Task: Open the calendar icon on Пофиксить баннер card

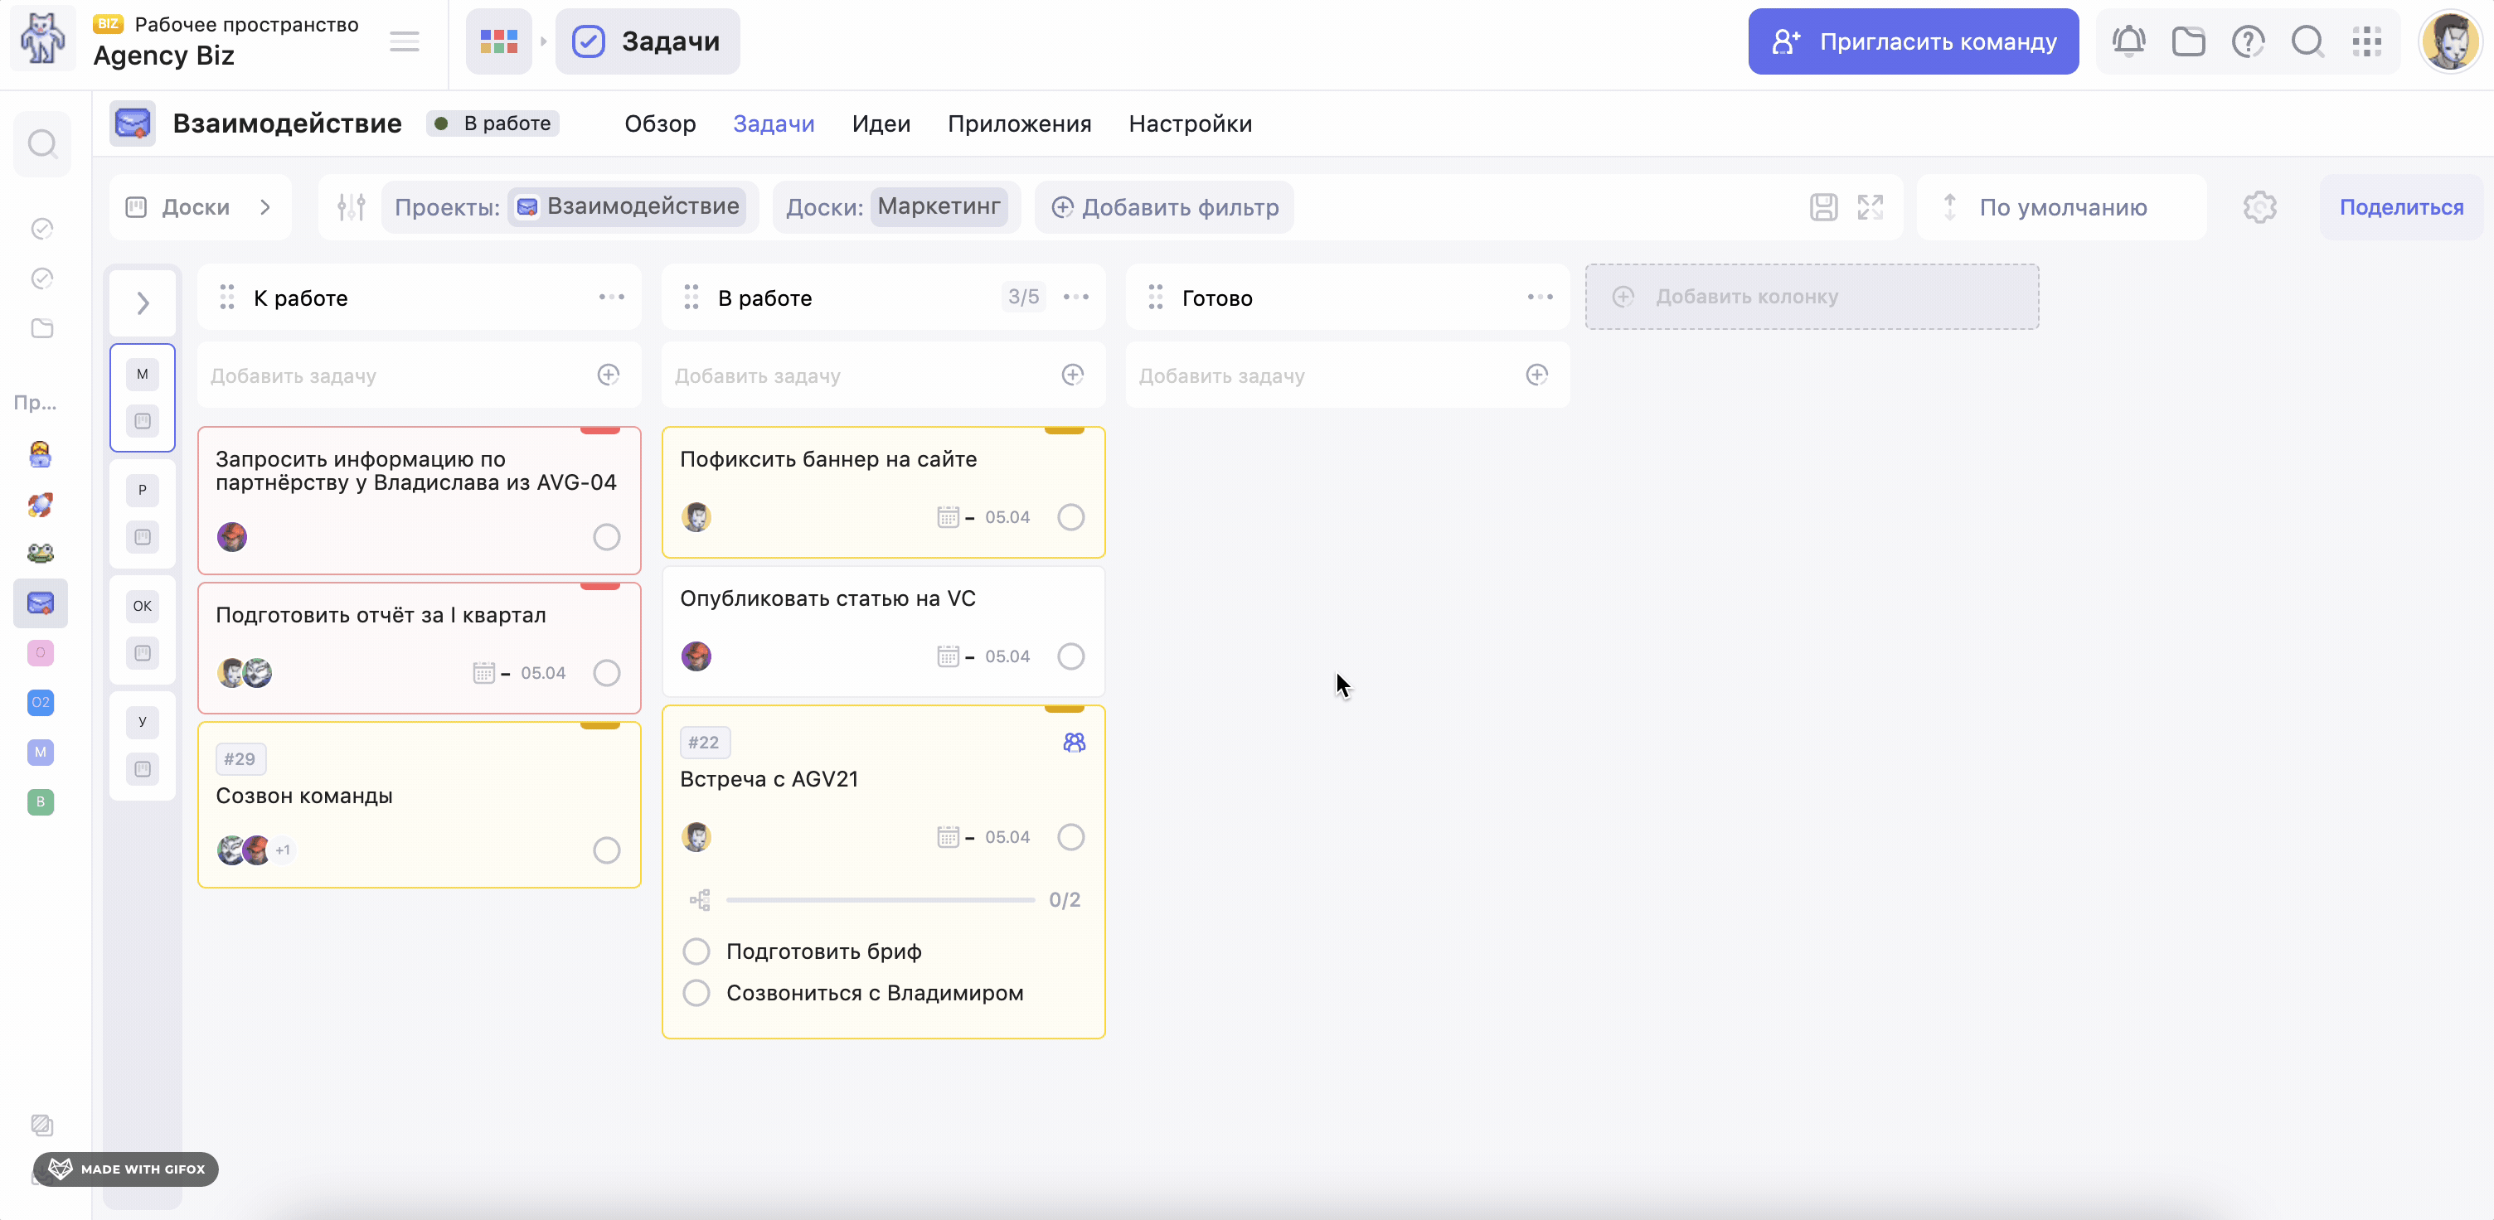Action: [948, 518]
